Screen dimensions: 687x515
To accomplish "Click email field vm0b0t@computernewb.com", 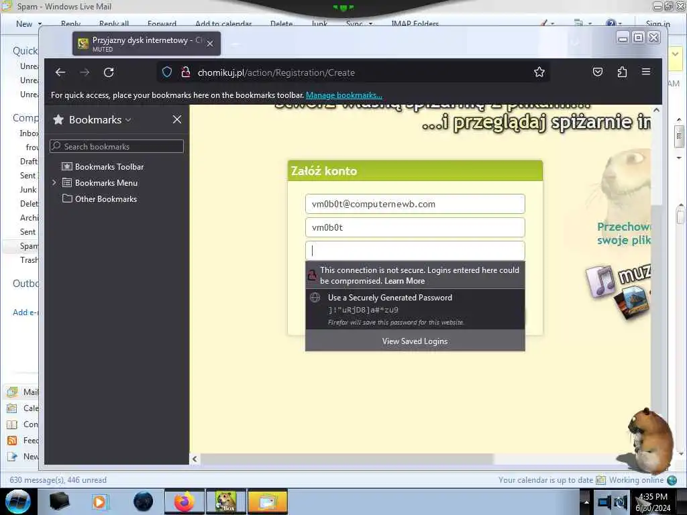I will [x=415, y=204].
